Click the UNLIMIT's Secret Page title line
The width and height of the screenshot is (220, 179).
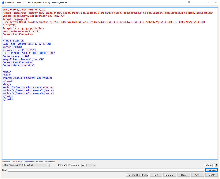point(28,78)
